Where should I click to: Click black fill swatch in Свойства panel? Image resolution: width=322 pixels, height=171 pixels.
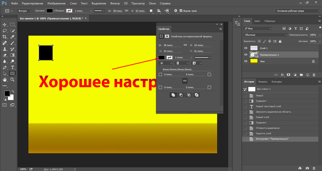(x=161, y=58)
